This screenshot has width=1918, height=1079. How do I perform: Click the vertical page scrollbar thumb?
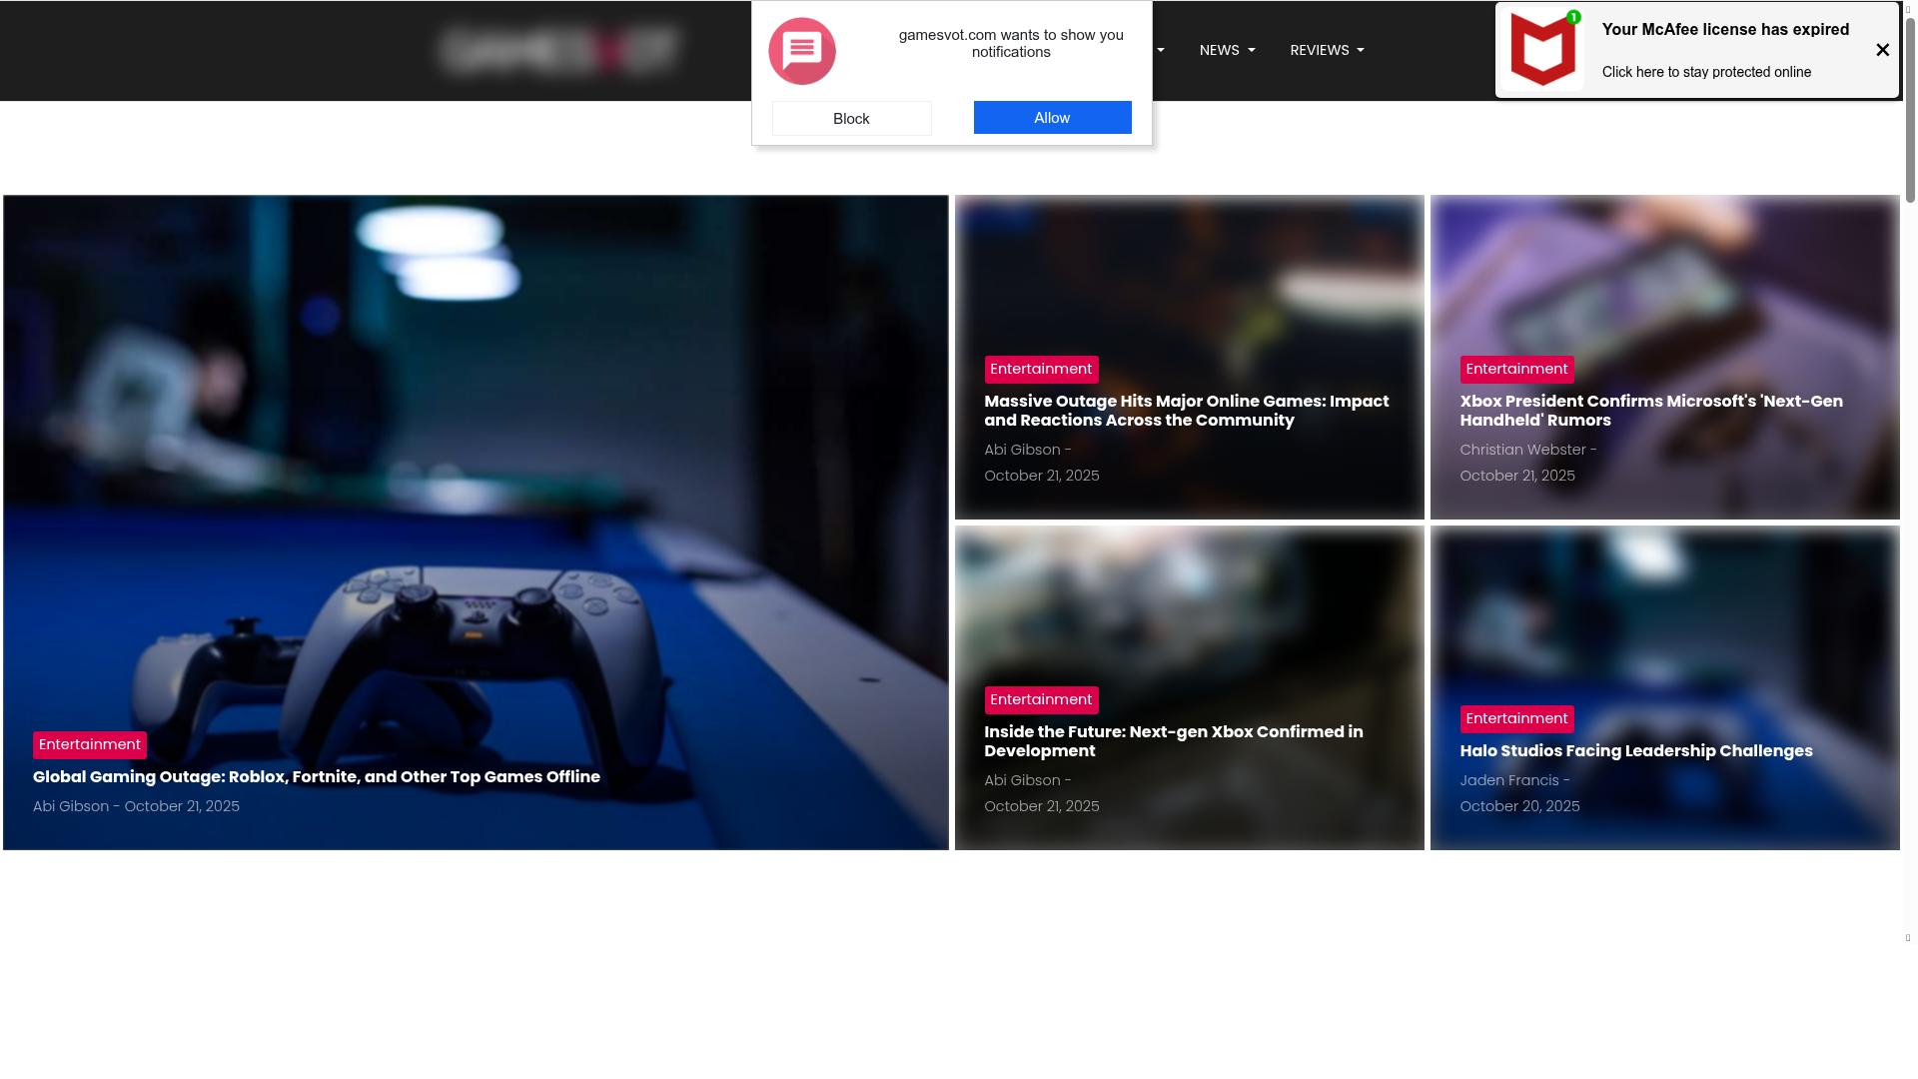pyautogui.click(x=1910, y=110)
